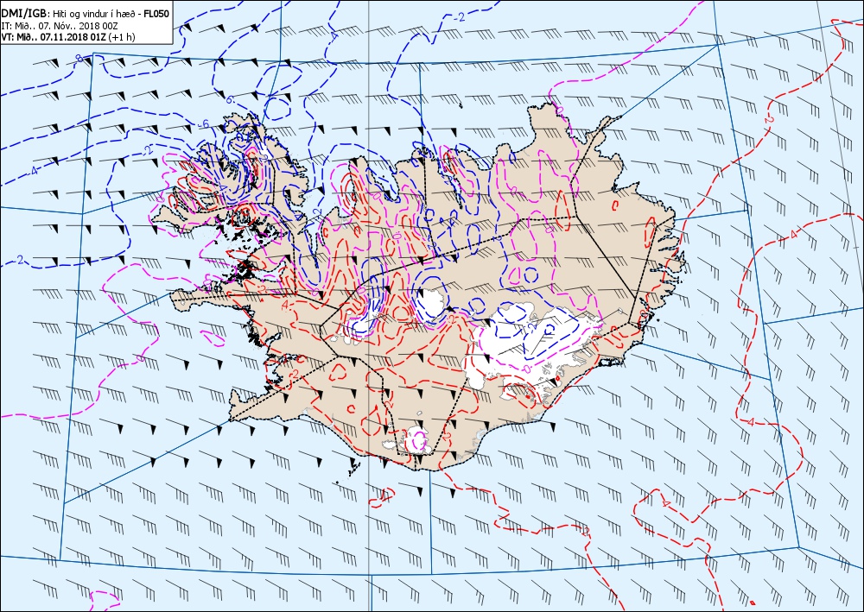Click the title text 'Hiti og vindur í hæð'
This screenshot has height=612, width=864.
[93, 14]
